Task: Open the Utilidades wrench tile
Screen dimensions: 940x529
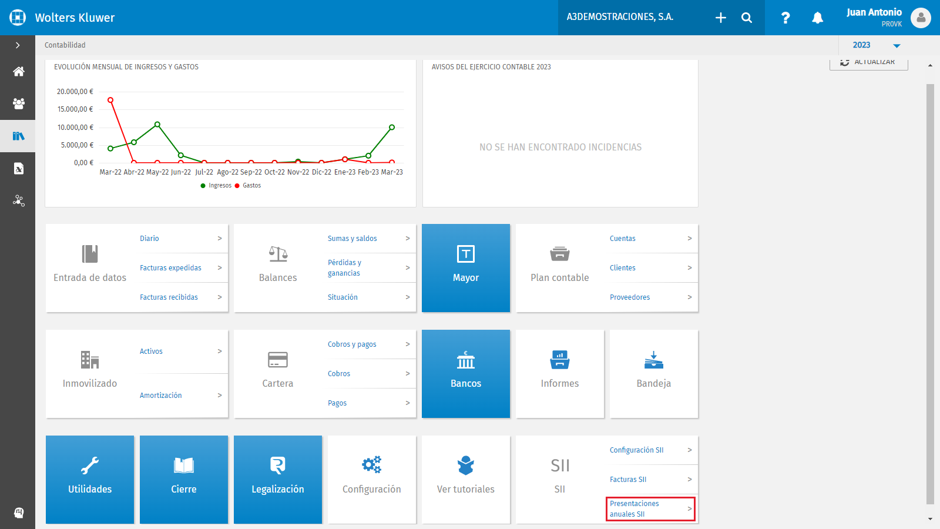Action: point(90,480)
